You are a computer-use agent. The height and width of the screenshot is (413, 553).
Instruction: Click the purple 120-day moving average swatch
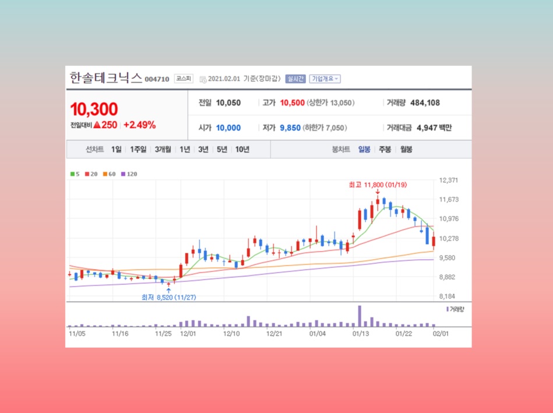123,174
